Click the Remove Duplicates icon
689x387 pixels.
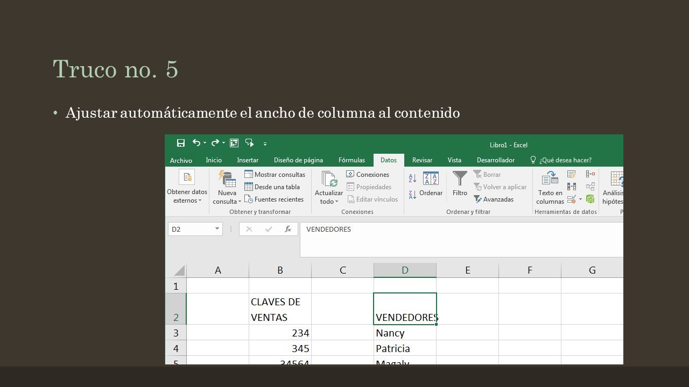pyautogui.click(x=572, y=187)
